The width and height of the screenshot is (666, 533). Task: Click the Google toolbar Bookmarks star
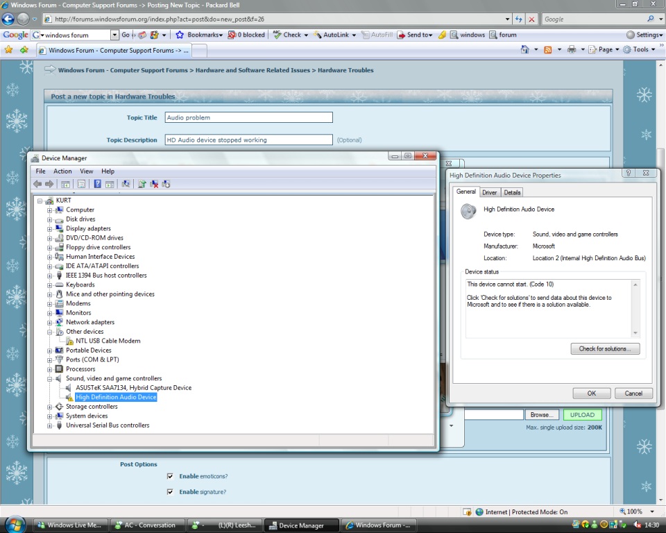[180, 35]
